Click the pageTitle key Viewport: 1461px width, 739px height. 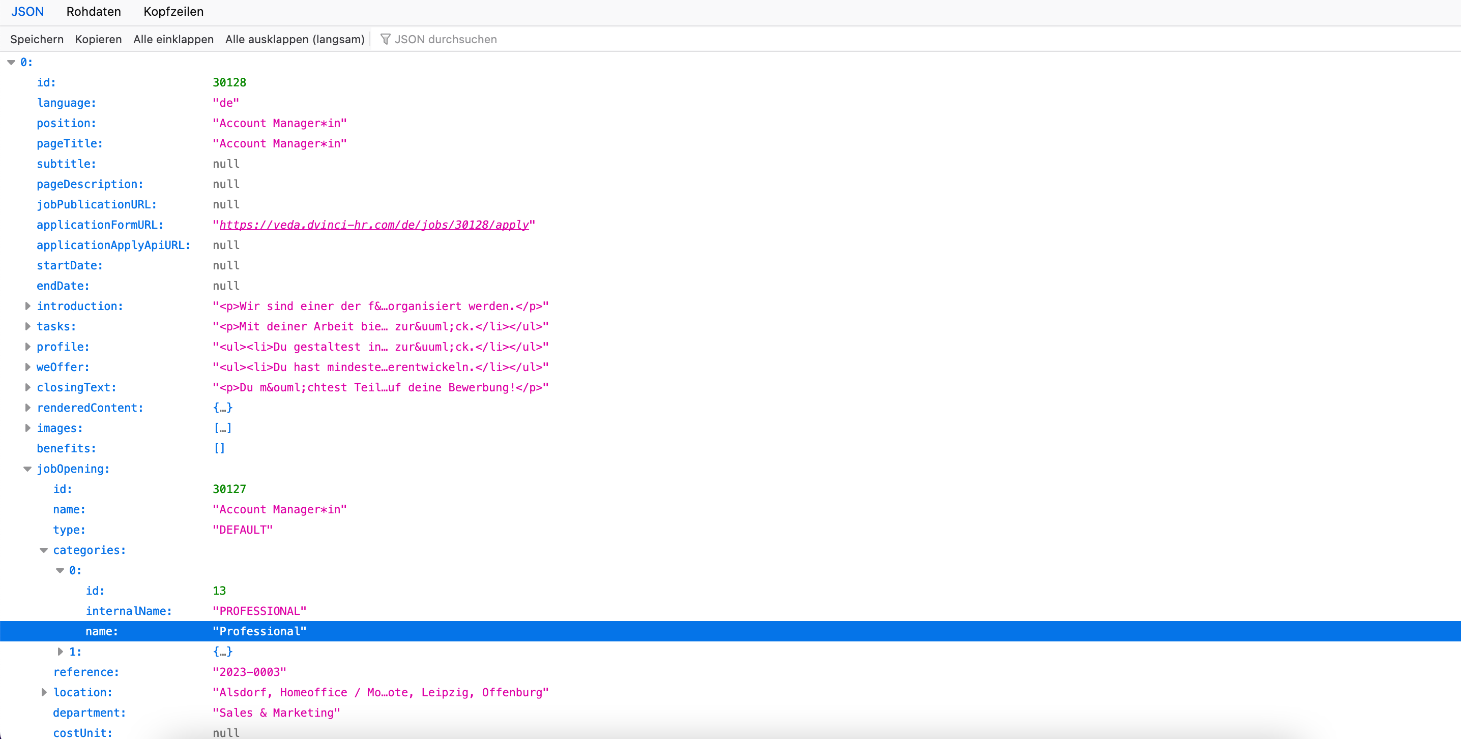[x=70, y=144]
